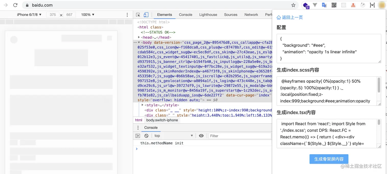Open the console sidebar icon

(138, 136)
